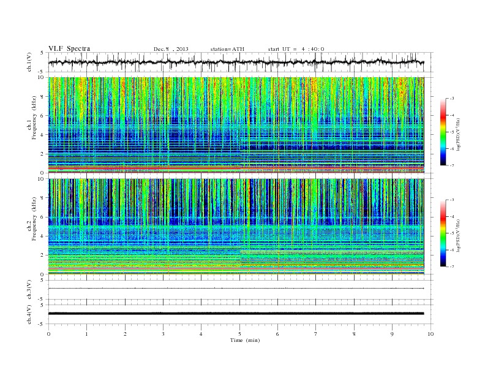Screen dimensions: 485x375
Task: Click the "6" kHz tick on ch.2 frequency axis
Action: [43, 217]
